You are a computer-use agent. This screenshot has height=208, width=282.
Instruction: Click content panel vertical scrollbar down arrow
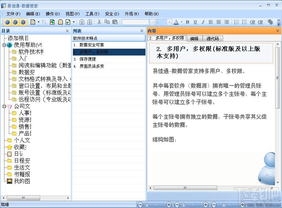[x=278, y=183]
